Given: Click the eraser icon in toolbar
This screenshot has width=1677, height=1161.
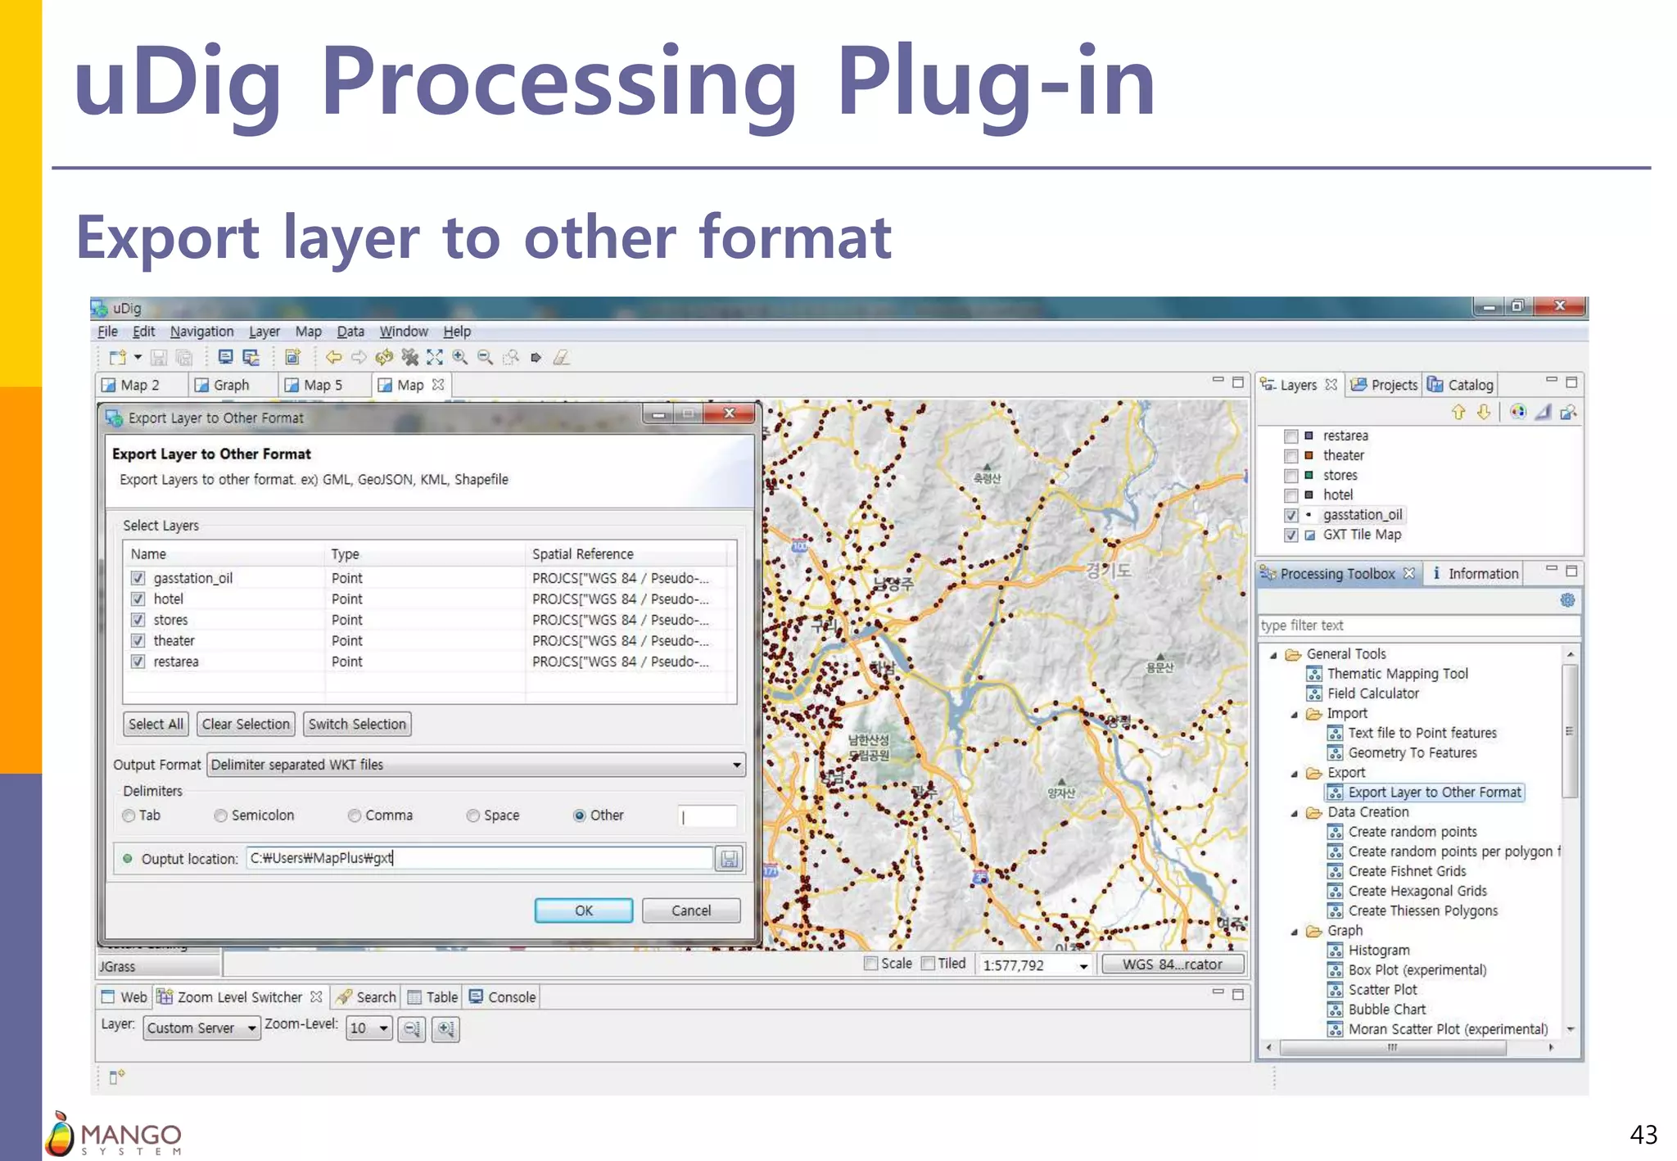Looking at the screenshot, I should coord(561,357).
